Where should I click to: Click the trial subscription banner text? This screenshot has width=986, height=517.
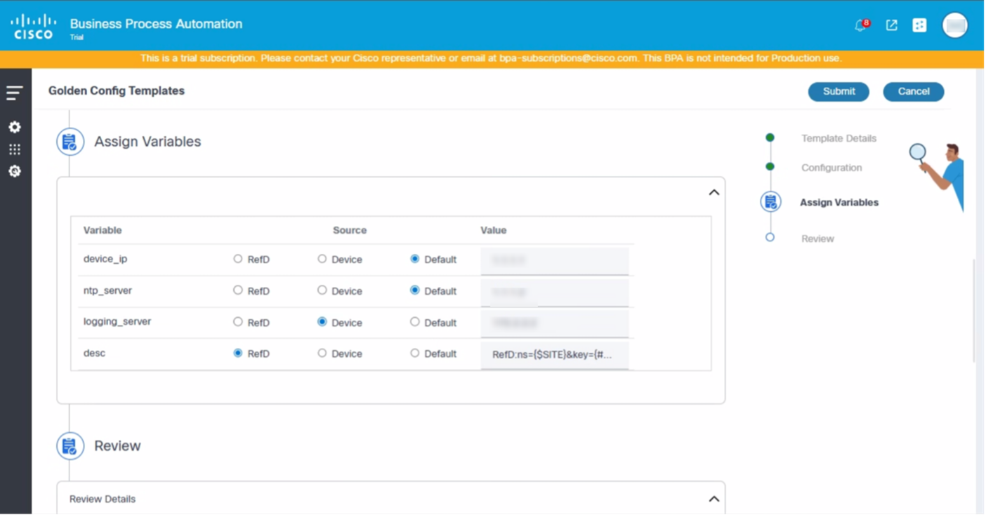click(x=491, y=58)
